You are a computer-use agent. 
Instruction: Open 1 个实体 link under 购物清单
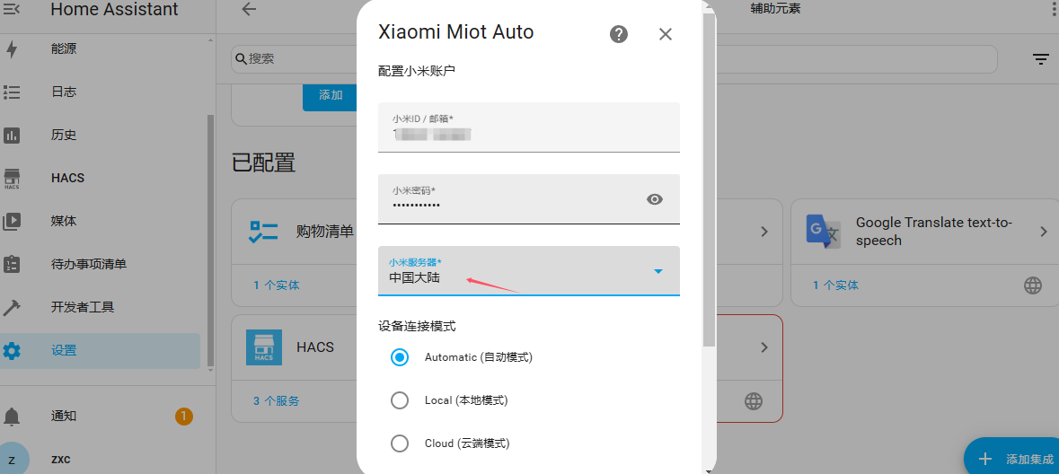click(277, 285)
